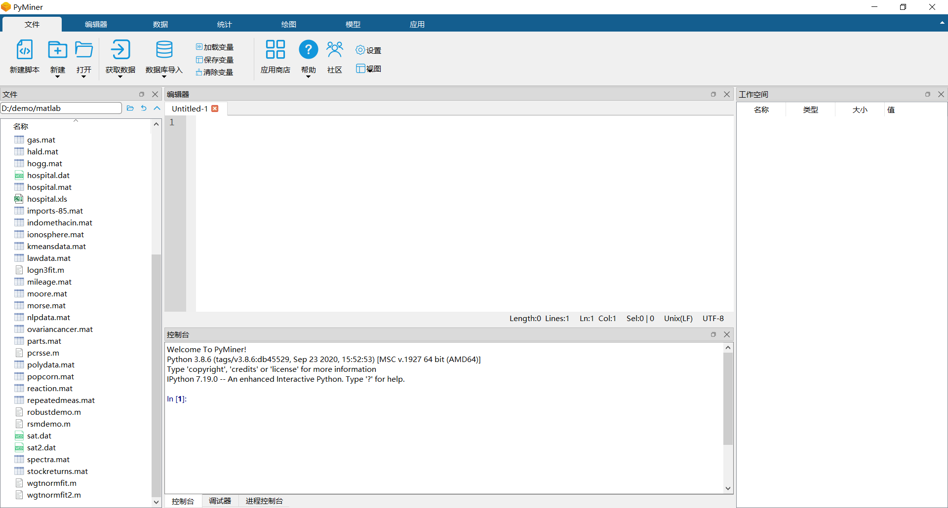
Task: Click inside the code editor line 1
Action: click(464, 122)
